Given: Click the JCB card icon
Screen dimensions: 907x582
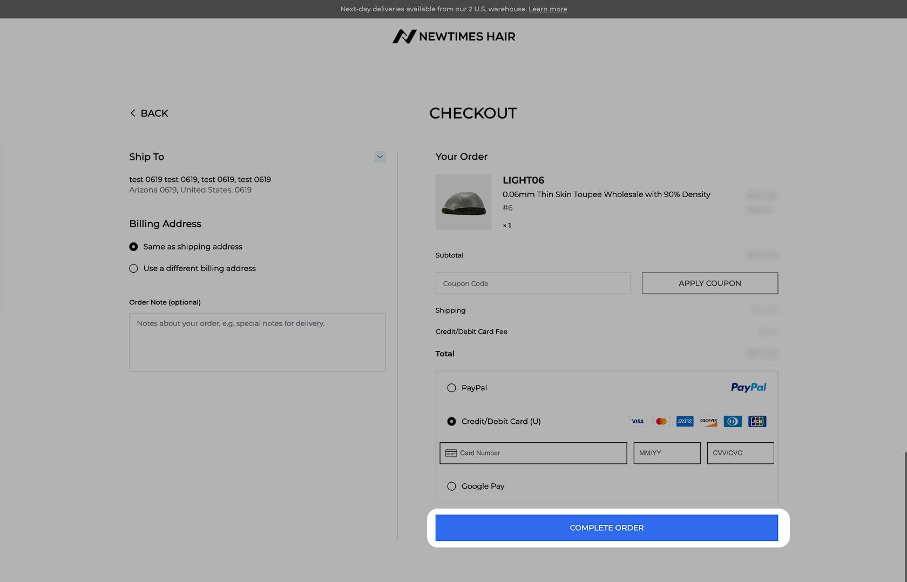Looking at the screenshot, I should [x=757, y=421].
